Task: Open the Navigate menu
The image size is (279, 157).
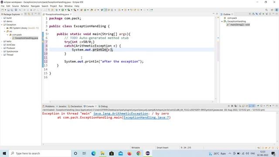Action: coord(35,6)
